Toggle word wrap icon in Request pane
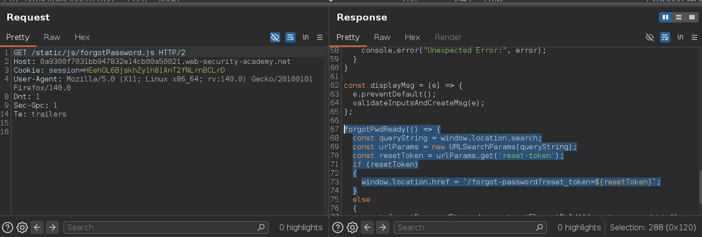Viewport: 702px width, 237px height. pos(290,37)
